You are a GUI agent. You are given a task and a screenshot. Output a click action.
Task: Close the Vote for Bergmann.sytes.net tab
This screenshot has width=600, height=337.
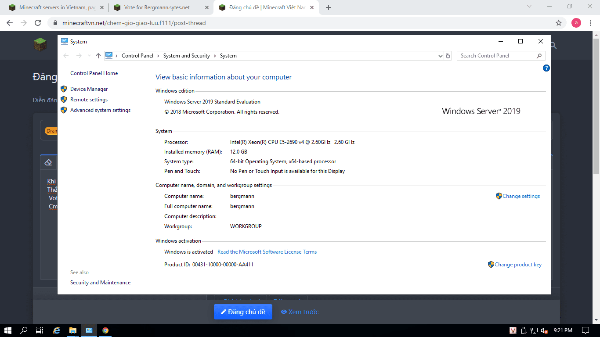click(x=207, y=7)
